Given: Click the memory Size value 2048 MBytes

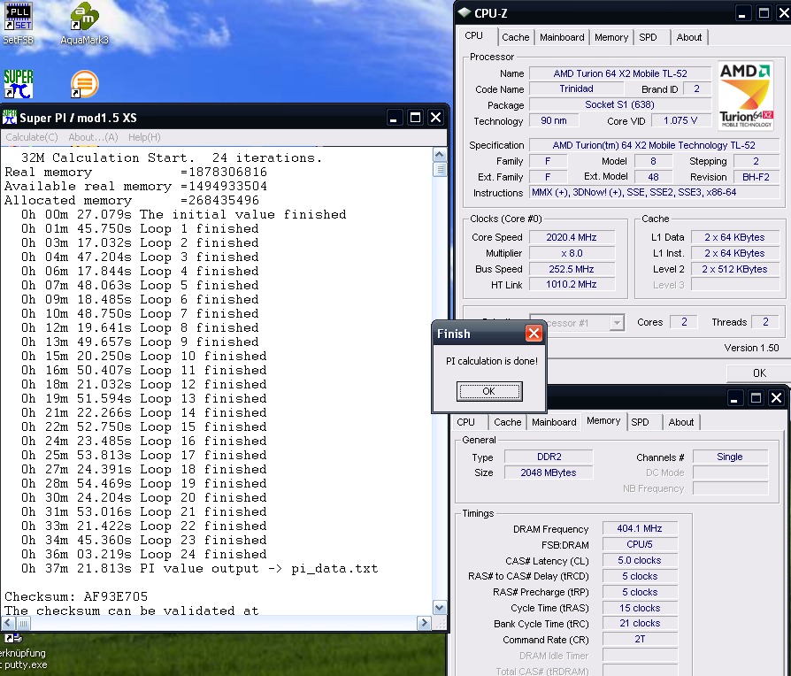Looking at the screenshot, I should tap(549, 472).
